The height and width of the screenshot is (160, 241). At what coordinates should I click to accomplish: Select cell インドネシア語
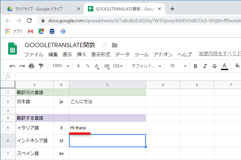click(x=34, y=140)
